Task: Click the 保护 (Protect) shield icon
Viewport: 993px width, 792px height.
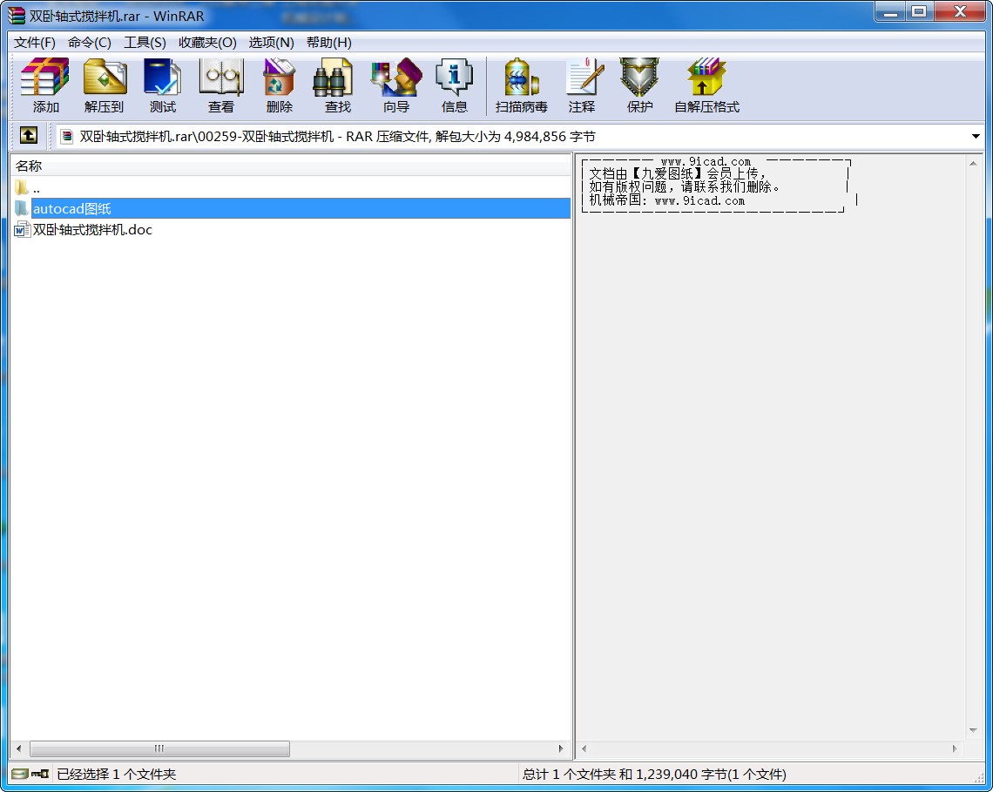Action: 639,85
